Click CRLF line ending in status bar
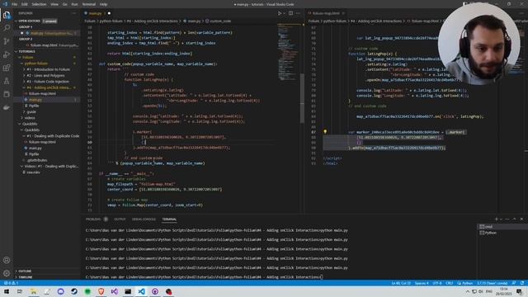Viewport: 528px width, 297px height. 449,283
